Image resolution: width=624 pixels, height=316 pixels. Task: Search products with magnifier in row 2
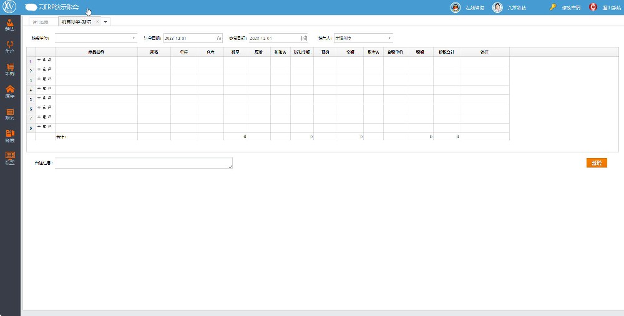tap(50, 69)
